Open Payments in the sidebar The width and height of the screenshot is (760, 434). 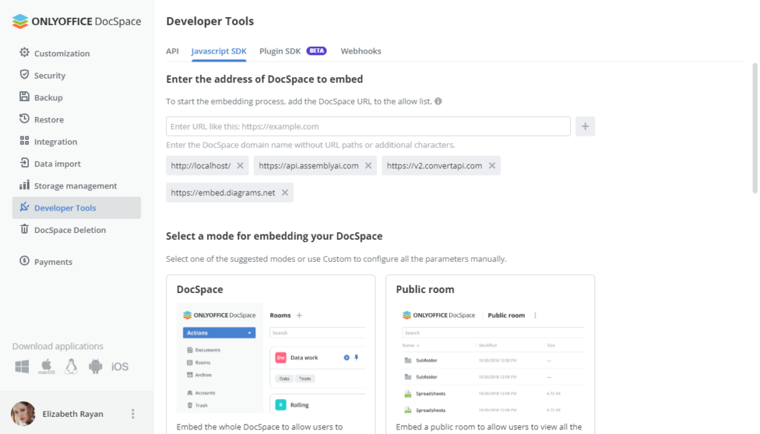(53, 261)
